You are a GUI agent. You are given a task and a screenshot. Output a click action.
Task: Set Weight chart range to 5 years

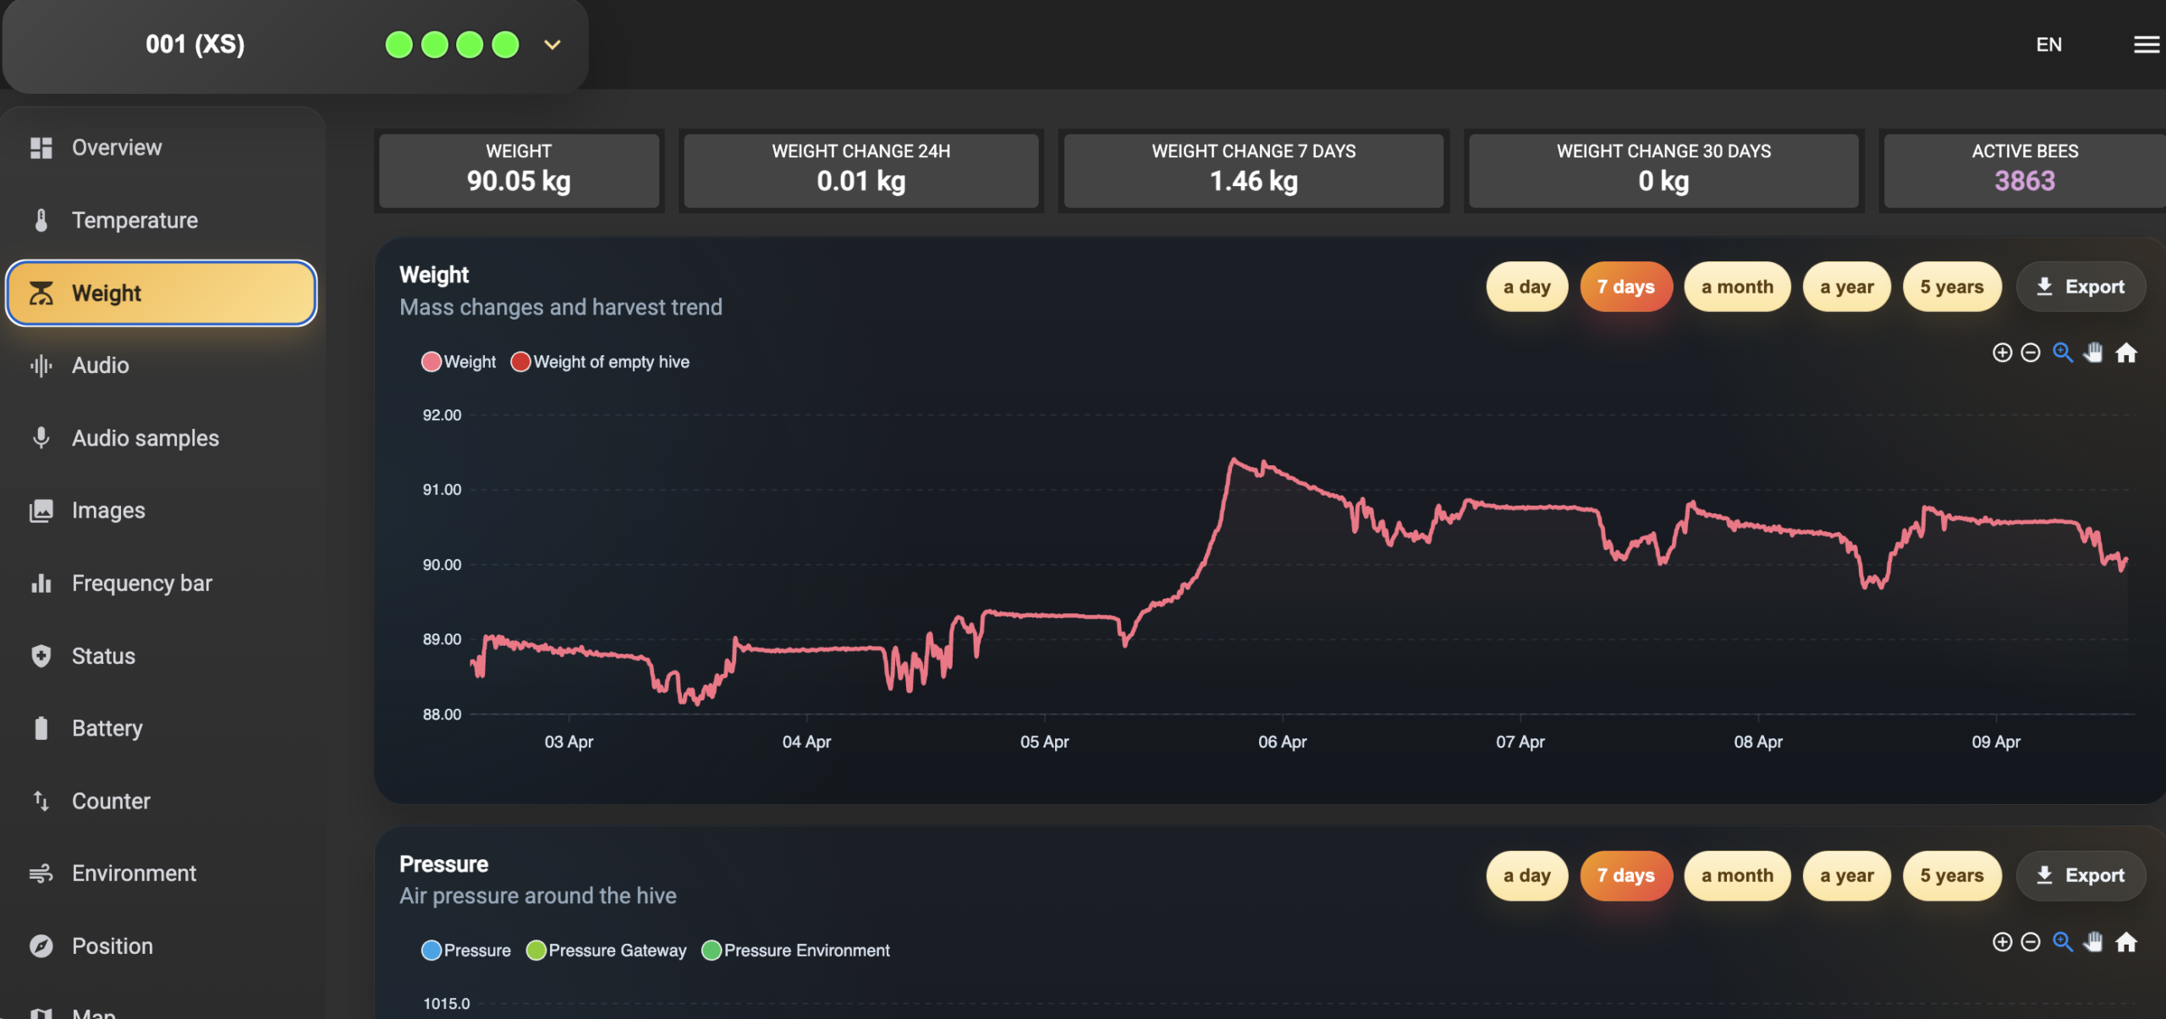tap(1952, 287)
